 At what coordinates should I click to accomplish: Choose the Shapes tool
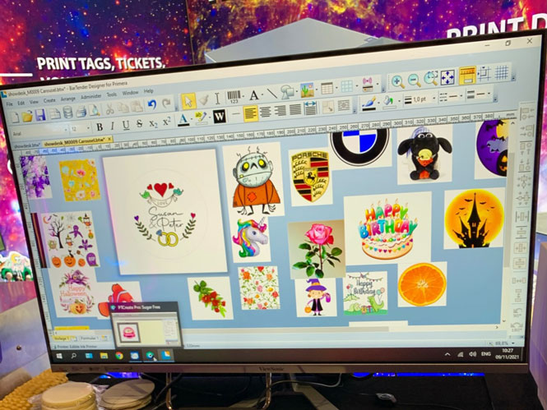(287, 92)
